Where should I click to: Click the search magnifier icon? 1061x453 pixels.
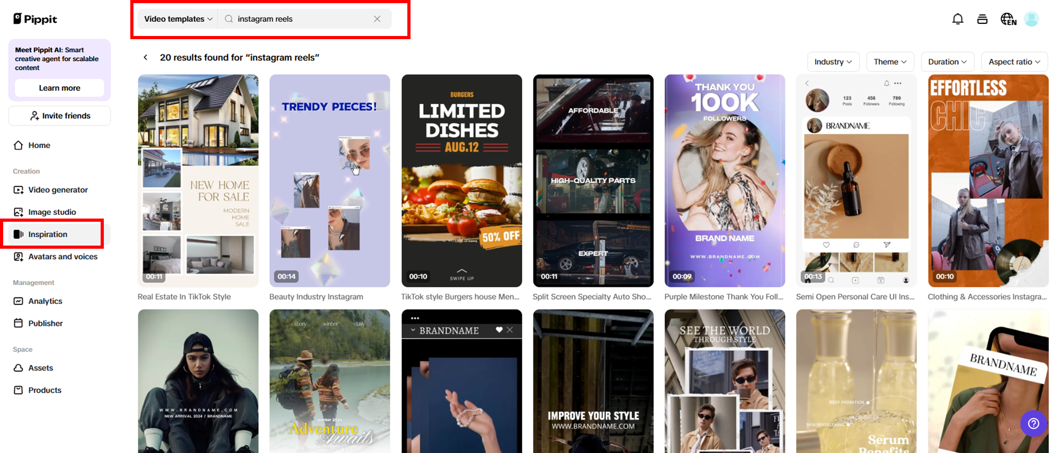[x=229, y=19]
